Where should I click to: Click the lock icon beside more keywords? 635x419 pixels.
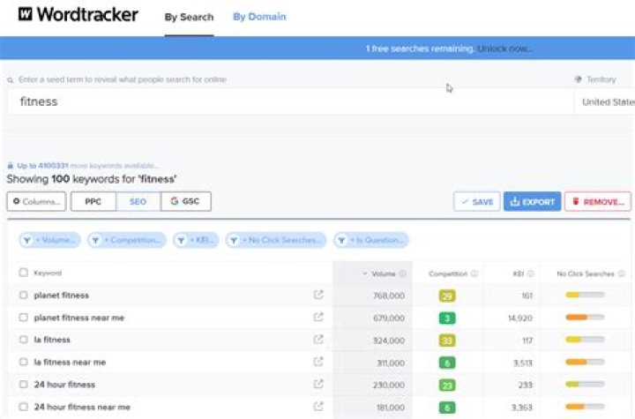coord(11,166)
